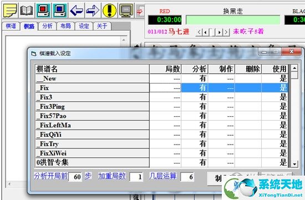The width and height of the screenshot is (305, 200).
Task: Click 使用 cell 是 in _FixQiYi row
Action: pyautogui.click(x=275, y=135)
